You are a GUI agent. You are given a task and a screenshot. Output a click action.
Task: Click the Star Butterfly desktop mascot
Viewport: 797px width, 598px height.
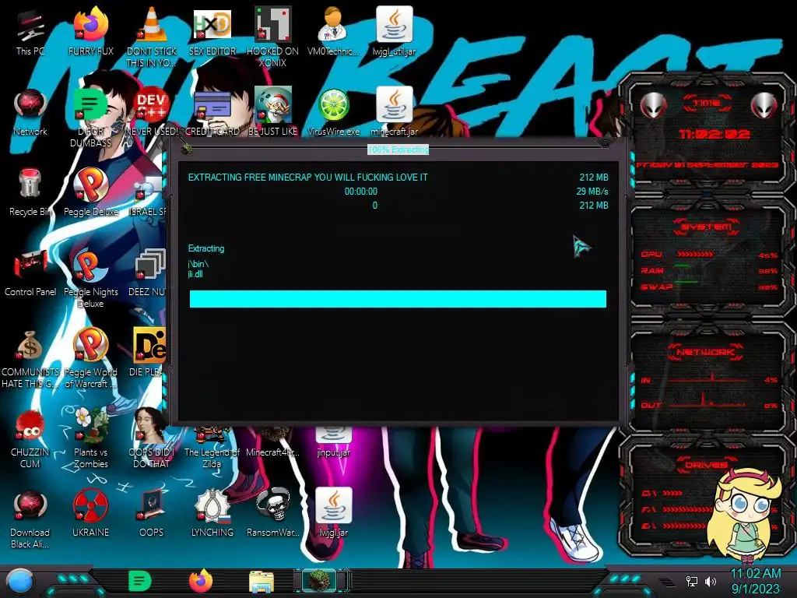point(745,516)
